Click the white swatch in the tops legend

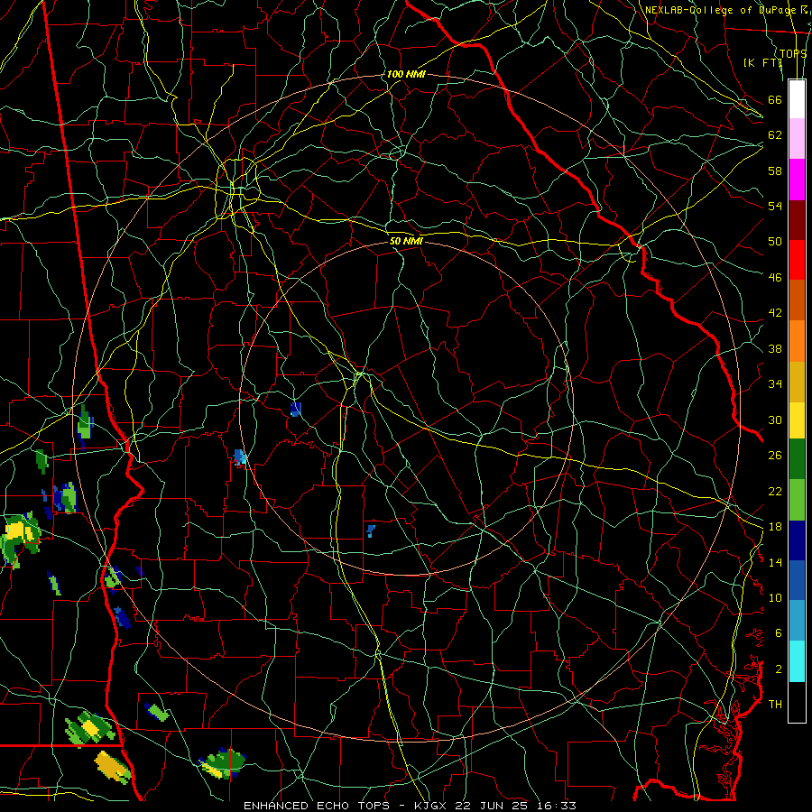797,99
